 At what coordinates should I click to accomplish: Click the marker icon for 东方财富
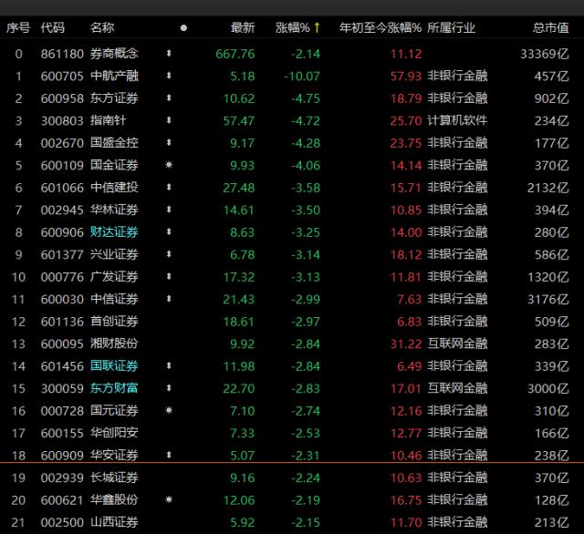tap(169, 388)
